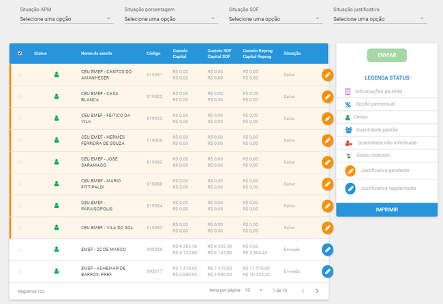443x304 pixels.
Task: Sort by Nome da escola column header
Action: point(96,53)
